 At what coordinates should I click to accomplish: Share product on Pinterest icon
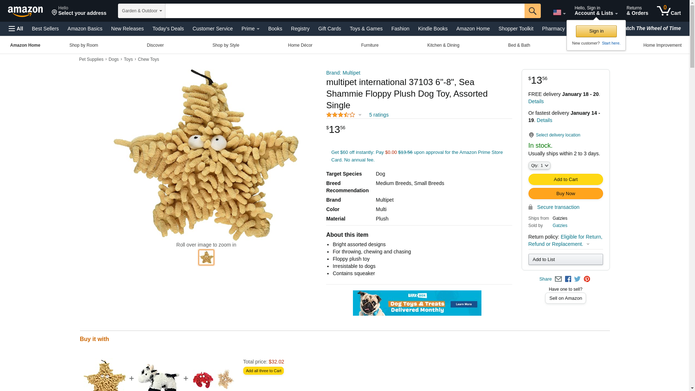pyautogui.click(x=587, y=279)
